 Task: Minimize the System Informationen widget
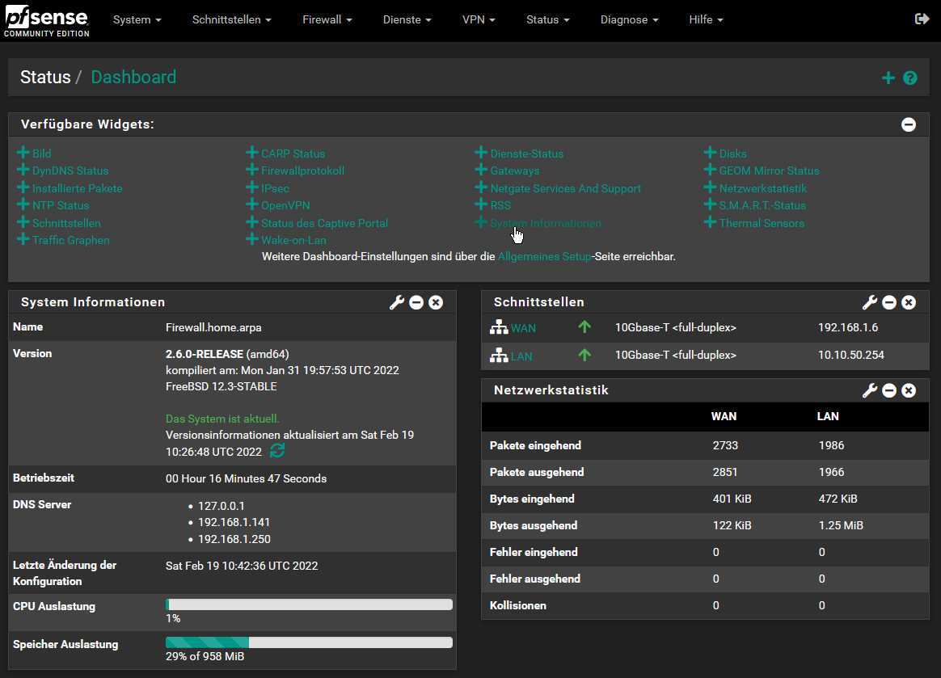pyautogui.click(x=416, y=302)
